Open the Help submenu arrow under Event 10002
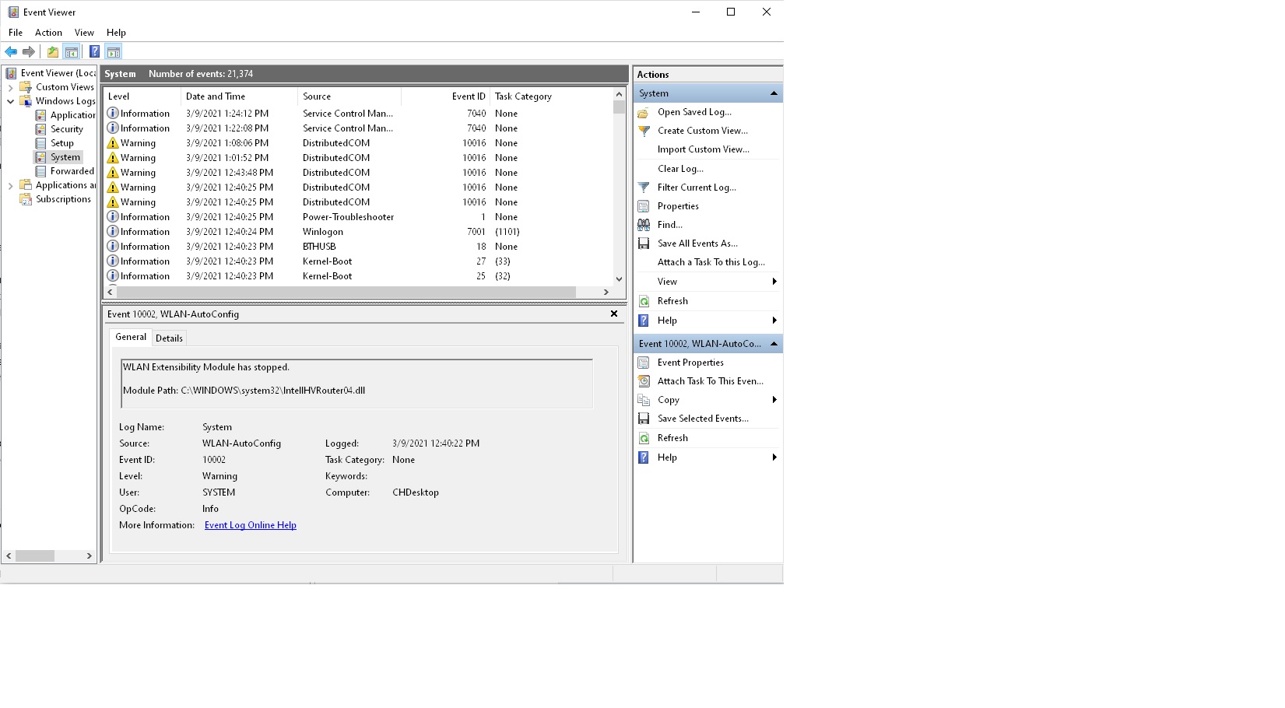1285x708 pixels. point(774,457)
